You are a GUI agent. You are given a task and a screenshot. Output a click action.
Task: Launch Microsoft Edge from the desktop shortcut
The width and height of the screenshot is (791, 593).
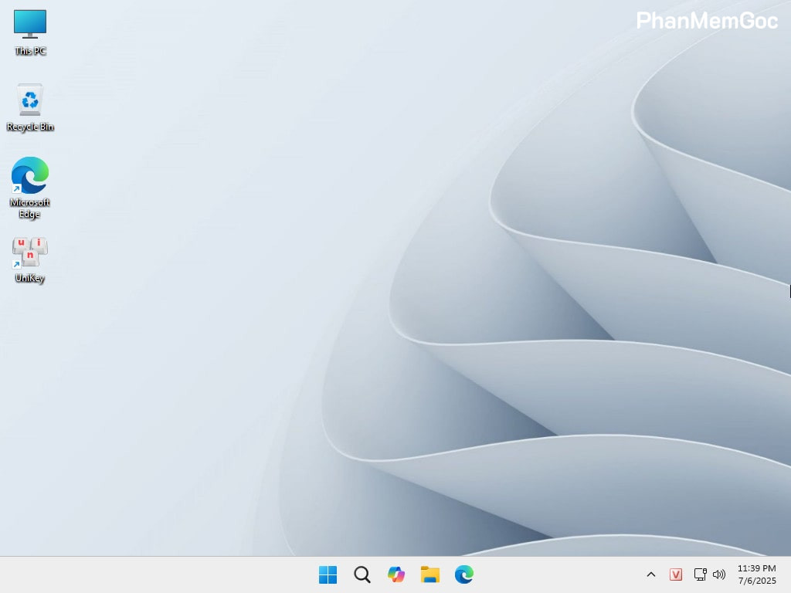coord(29,176)
